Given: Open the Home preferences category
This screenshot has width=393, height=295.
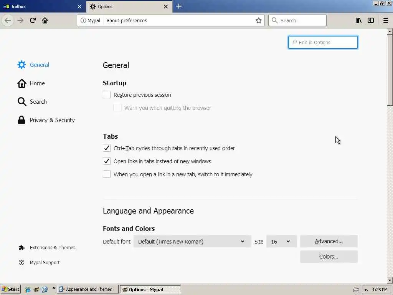Looking at the screenshot, I should click(x=31, y=83).
